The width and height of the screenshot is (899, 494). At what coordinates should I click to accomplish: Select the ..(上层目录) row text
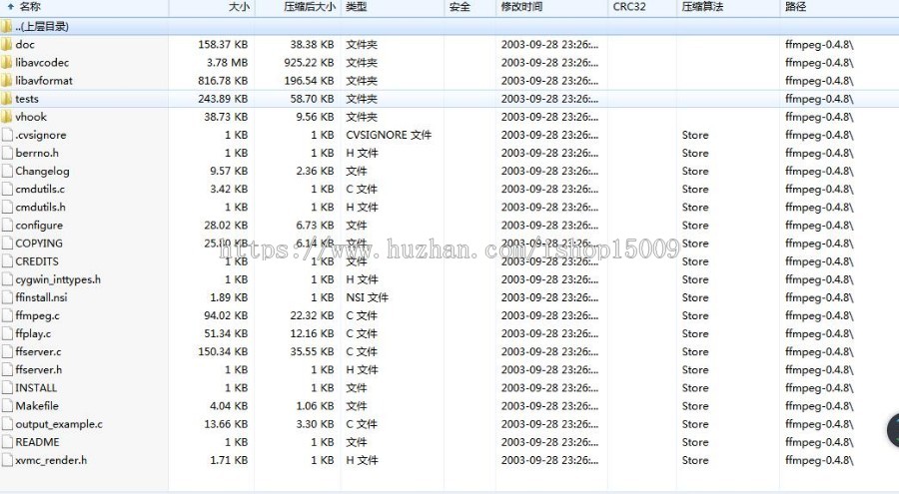42,26
